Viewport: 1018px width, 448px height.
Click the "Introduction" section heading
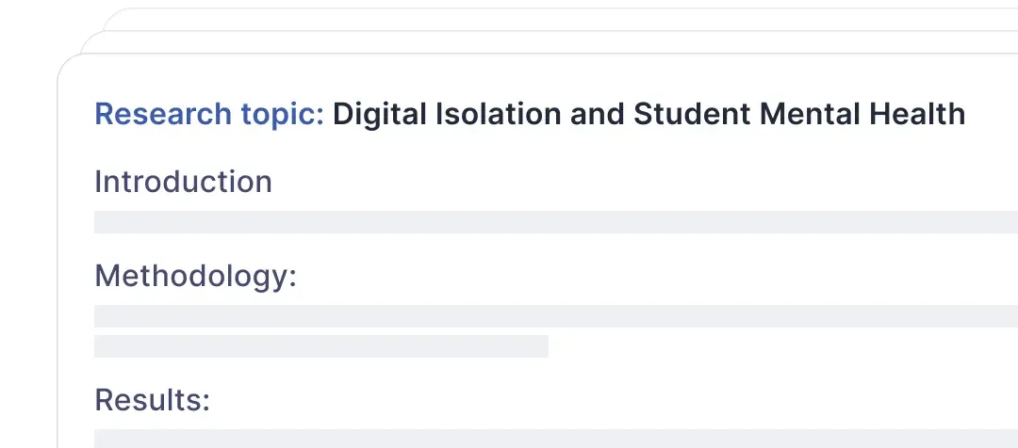click(x=183, y=182)
